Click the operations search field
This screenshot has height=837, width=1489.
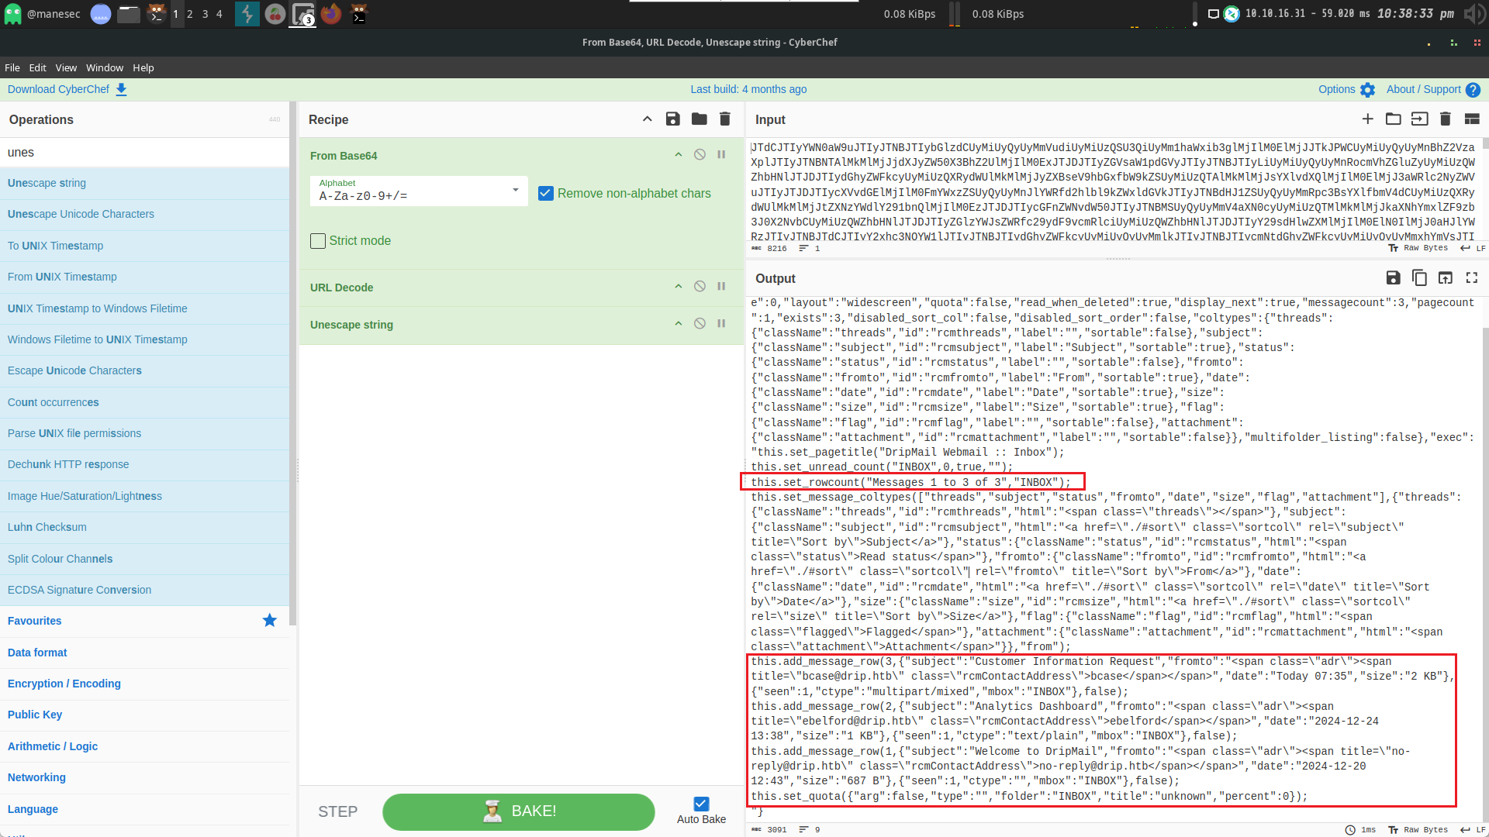click(x=144, y=153)
